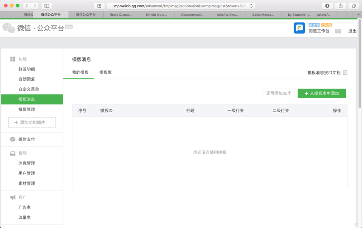Click the Safari forward arrow

(35, 6)
